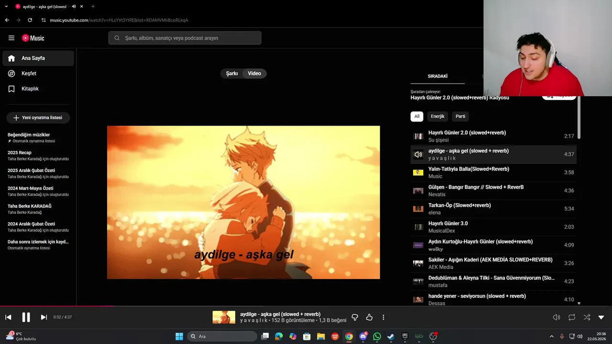Open the Keşfet explore page
Screen dimensions: 612x344
click(38, 74)
